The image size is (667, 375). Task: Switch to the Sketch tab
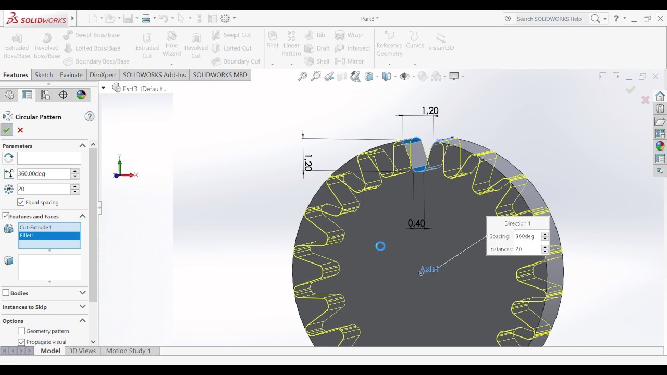click(x=44, y=75)
